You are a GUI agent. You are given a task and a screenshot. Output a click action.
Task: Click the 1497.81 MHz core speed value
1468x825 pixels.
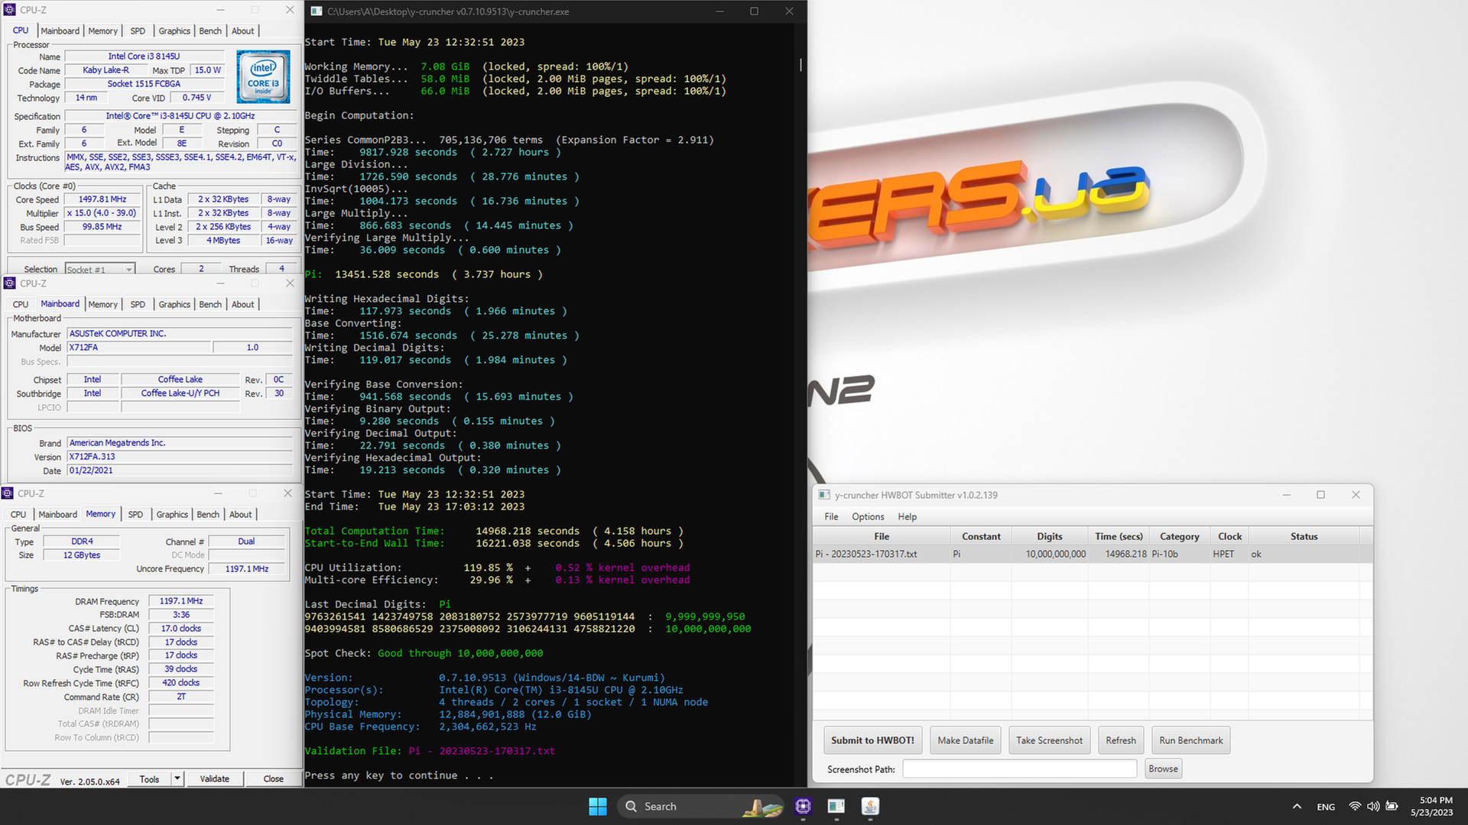click(x=102, y=199)
